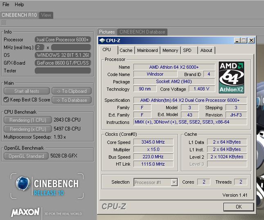Click the Multiprocessor Speedup 1.93 x text
The width and height of the screenshot is (264, 220).
click(x=35, y=137)
